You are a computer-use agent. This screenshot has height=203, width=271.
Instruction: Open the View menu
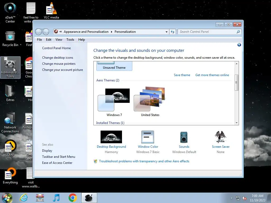click(x=59, y=40)
